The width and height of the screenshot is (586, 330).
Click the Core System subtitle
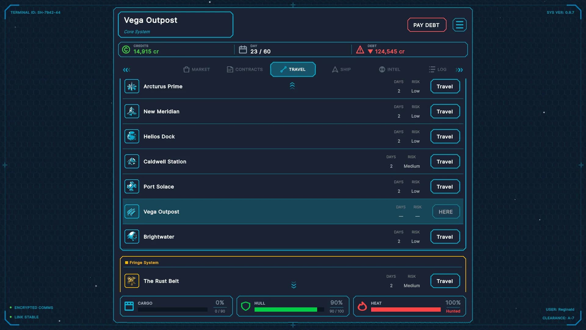coord(137,32)
